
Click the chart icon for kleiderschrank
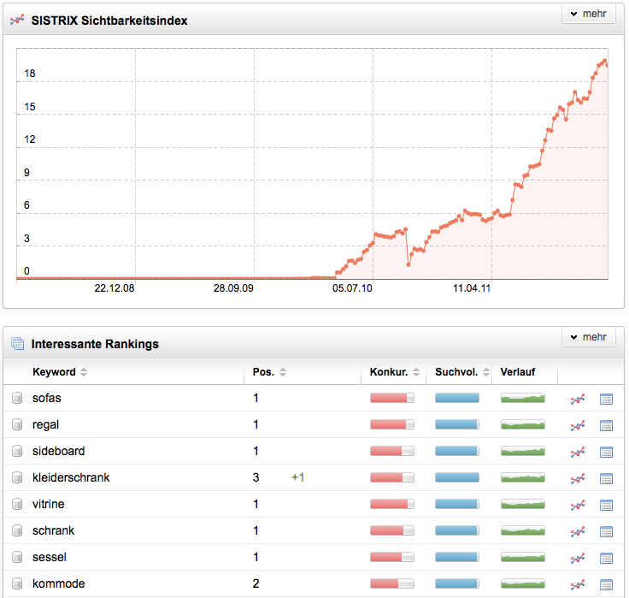click(x=579, y=478)
